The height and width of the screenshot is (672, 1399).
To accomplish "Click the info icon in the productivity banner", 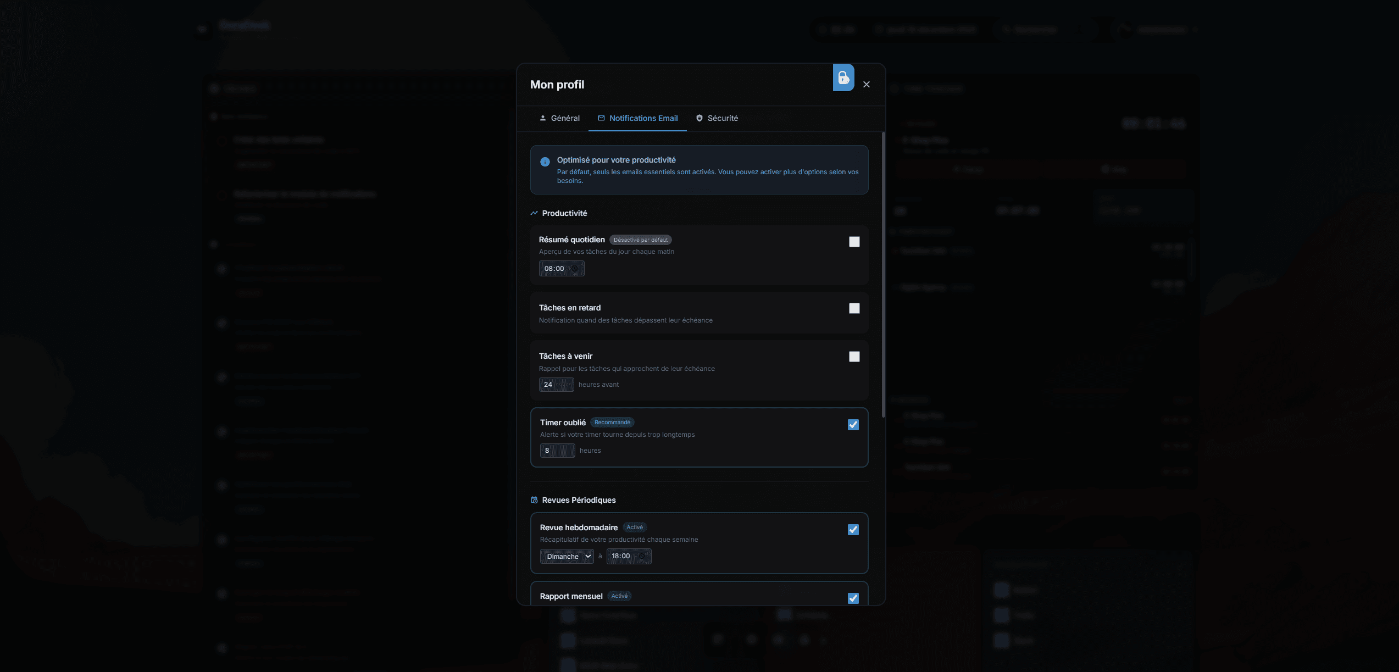I will pyautogui.click(x=545, y=162).
